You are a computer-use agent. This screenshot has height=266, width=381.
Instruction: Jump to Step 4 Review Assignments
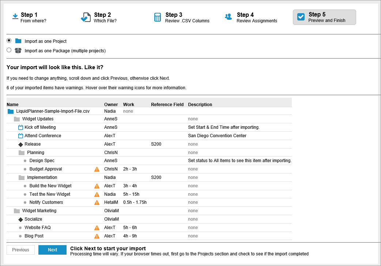[251, 17]
